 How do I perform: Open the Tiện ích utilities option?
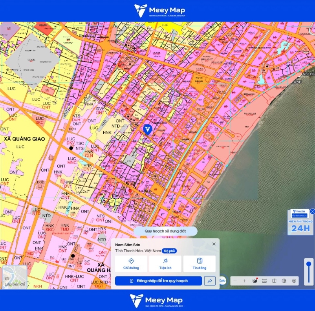(x=165, y=264)
